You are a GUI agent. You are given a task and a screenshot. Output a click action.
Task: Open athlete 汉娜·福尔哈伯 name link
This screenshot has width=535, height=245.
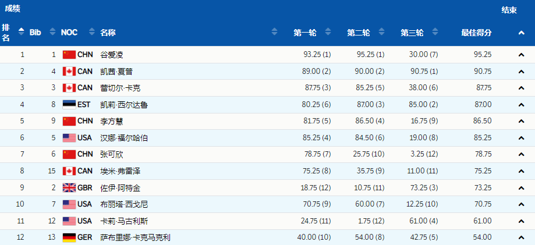coord(124,138)
